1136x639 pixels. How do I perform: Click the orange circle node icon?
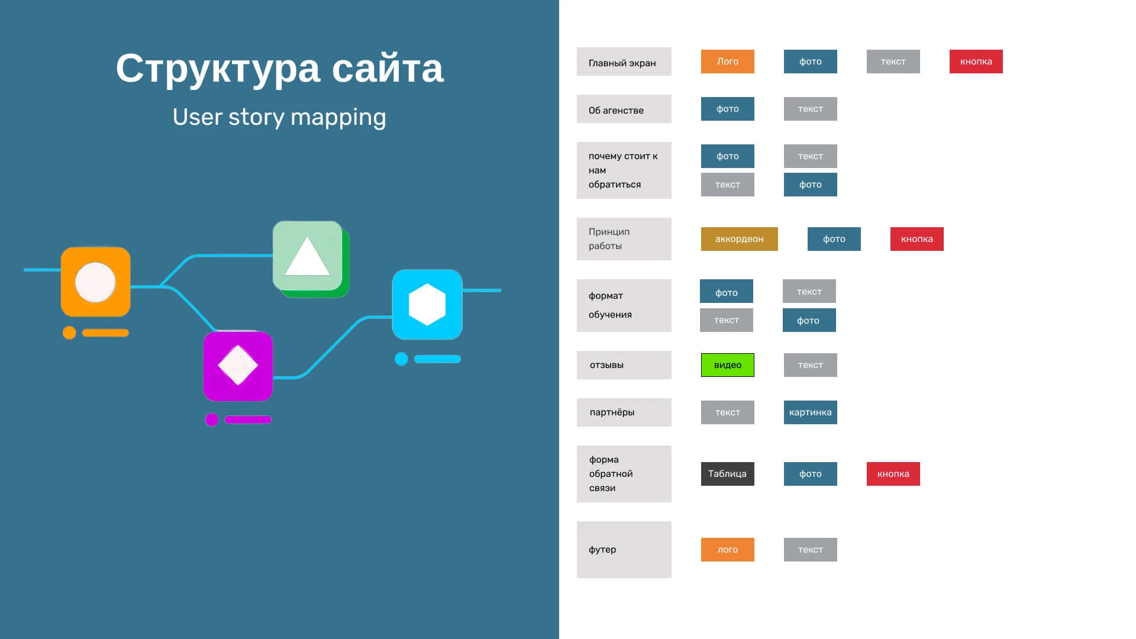pyautogui.click(x=96, y=282)
